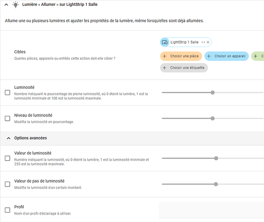Image resolution: width=264 pixels, height=222 pixels.
Task: Click plus icon of Choisir un appareil
Action: pyautogui.click(x=209, y=56)
